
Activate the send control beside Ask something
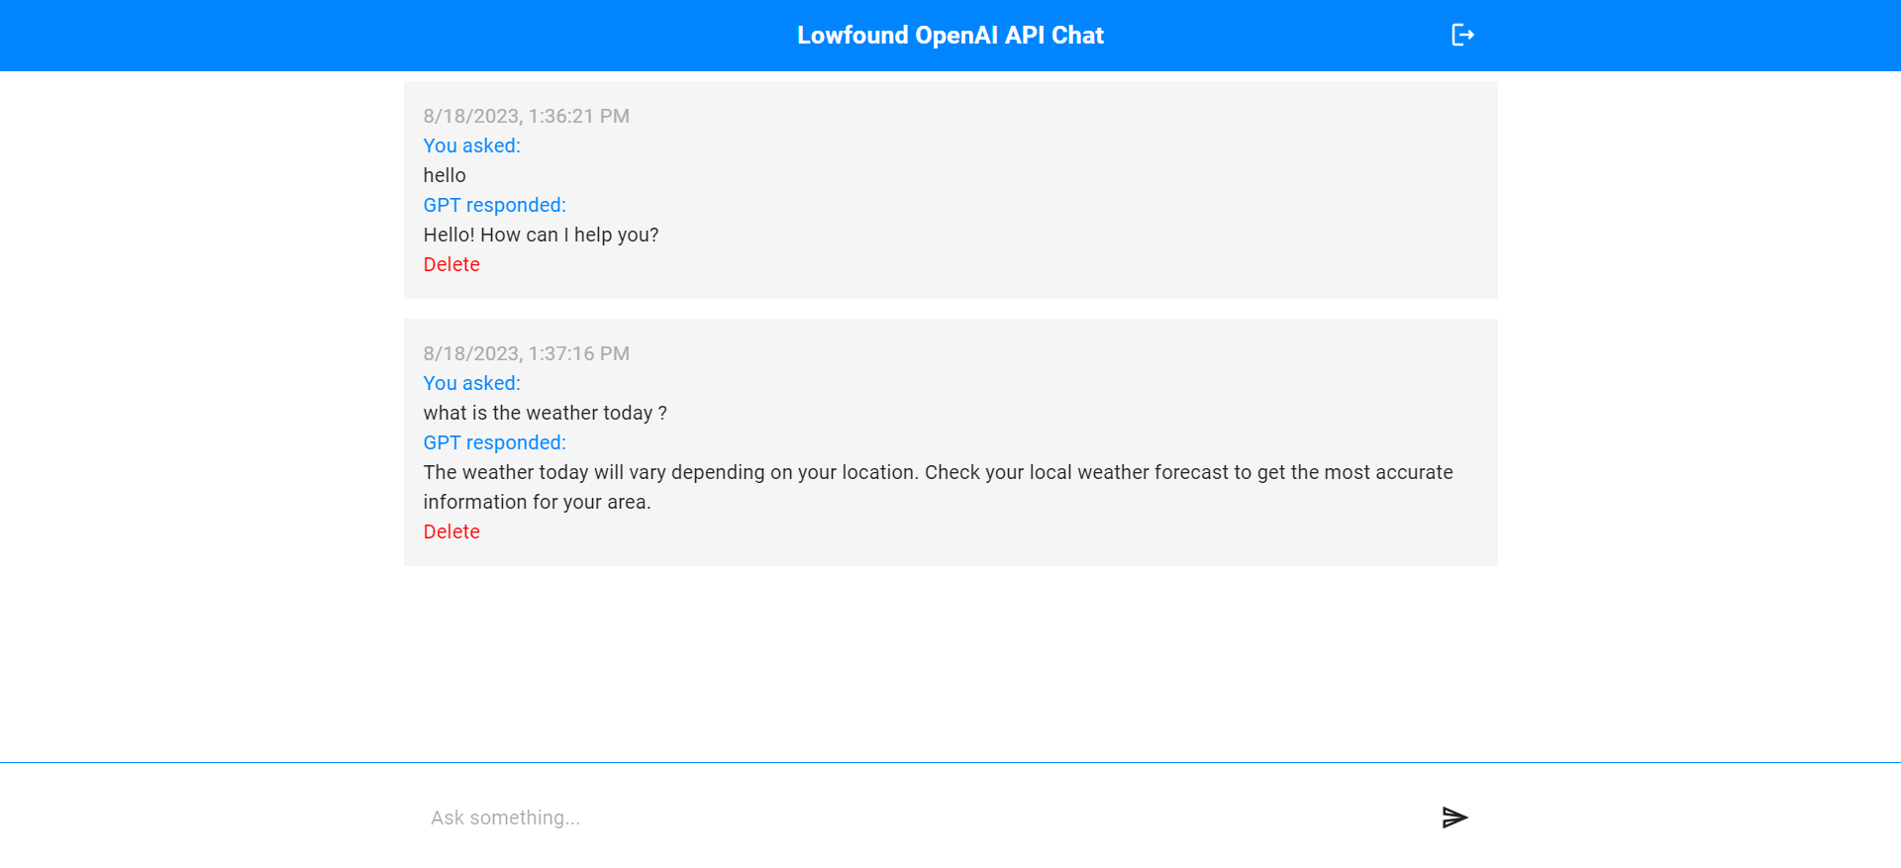click(x=1454, y=817)
